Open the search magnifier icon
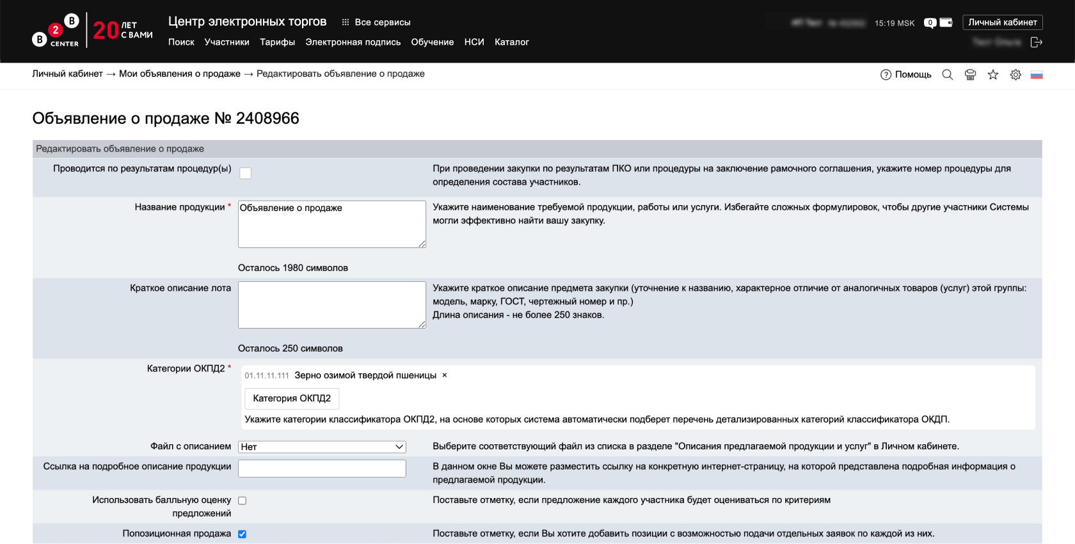 [x=948, y=75]
